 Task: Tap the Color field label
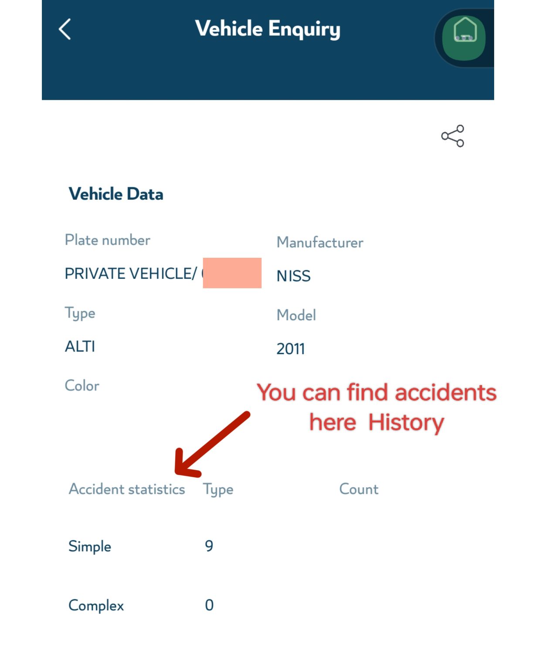(82, 385)
